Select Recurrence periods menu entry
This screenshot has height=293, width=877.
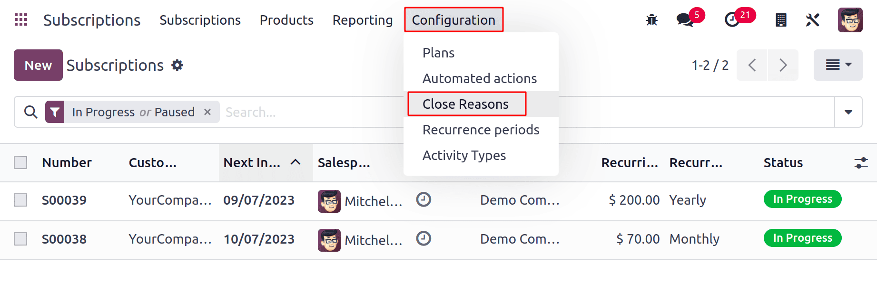(481, 130)
